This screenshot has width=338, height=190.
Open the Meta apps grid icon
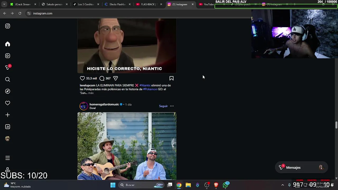point(8,169)
